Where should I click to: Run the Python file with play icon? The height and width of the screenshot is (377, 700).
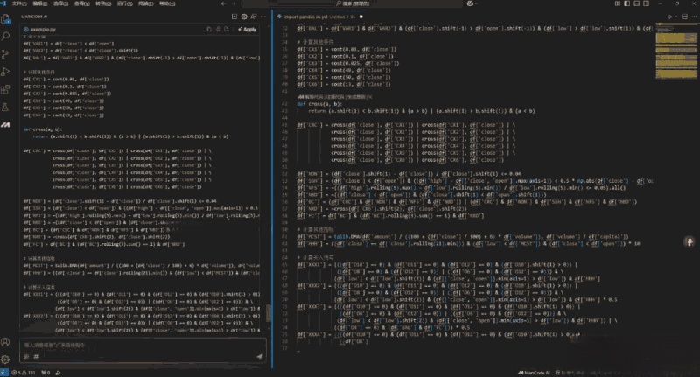670,17
